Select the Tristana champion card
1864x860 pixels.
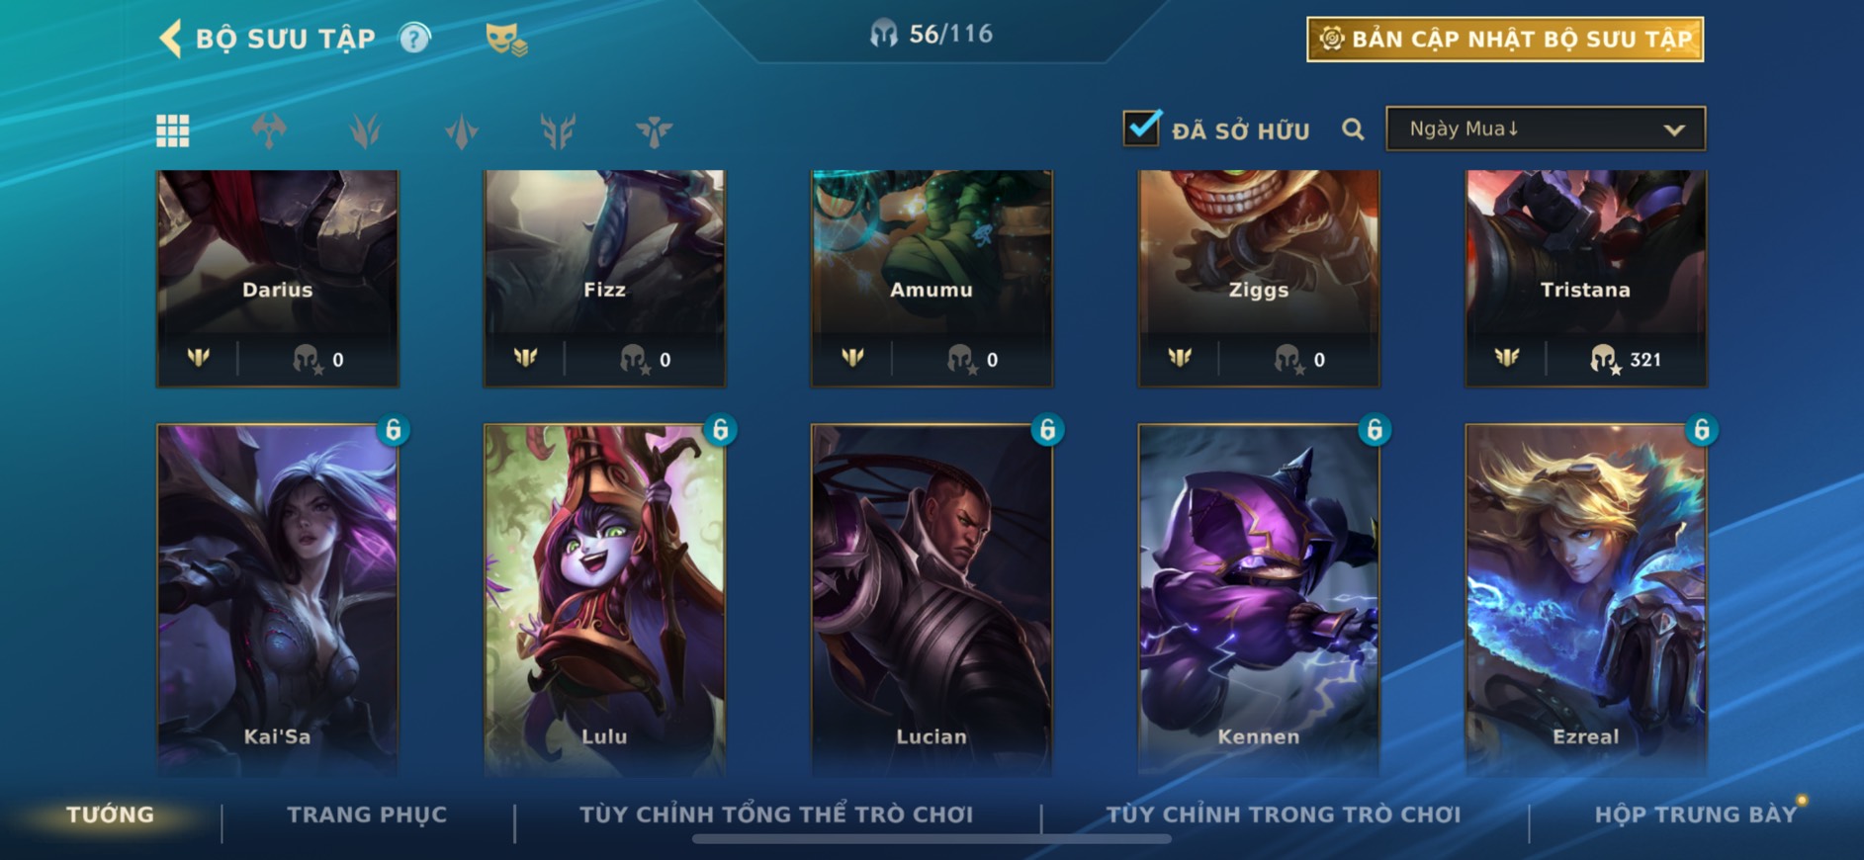click(x=1585, y=278)
